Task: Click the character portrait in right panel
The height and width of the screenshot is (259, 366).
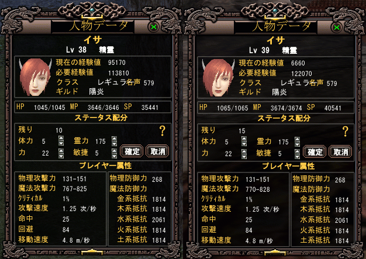Action: [x=218, y=78]
